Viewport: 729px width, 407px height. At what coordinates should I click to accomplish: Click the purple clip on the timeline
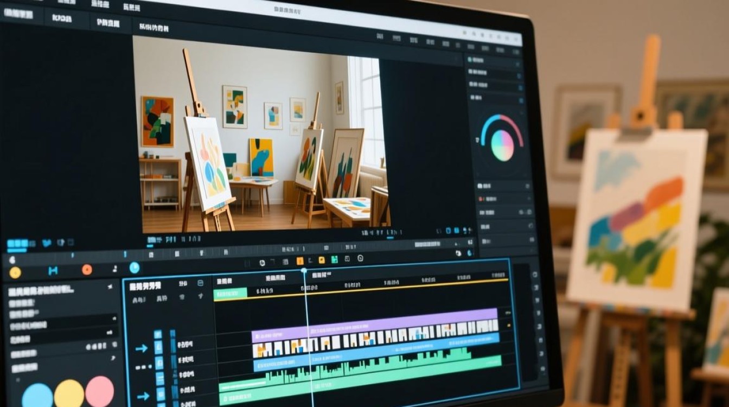point(375,319)
